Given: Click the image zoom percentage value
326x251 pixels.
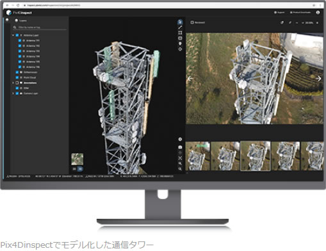Looking at the screenshot, I should (309, 22).
